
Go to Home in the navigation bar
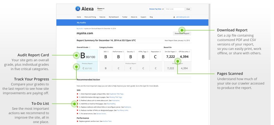tap(79, 17)
